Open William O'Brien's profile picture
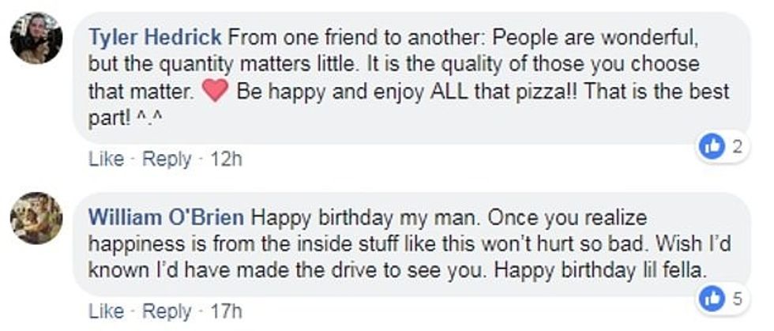Image resolution: width=774 pixels, height=331 pixels. [36, 218]
